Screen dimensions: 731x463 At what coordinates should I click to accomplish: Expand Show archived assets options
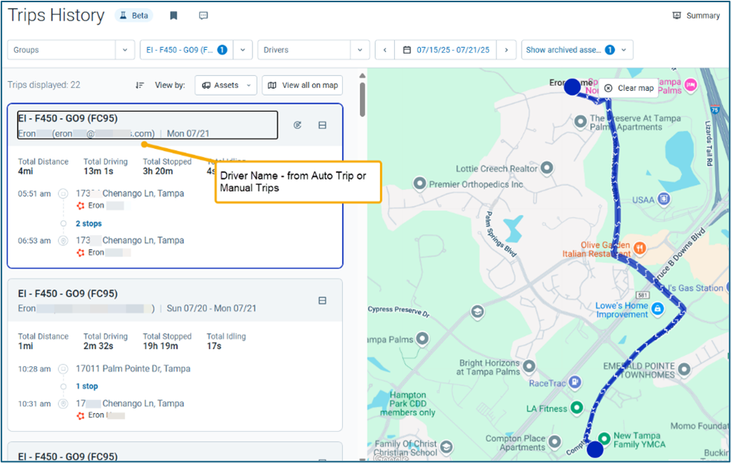point(577,50)
